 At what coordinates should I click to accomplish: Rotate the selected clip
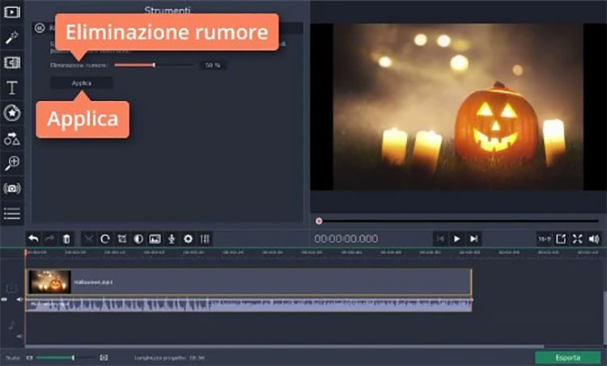click(105, 239)
